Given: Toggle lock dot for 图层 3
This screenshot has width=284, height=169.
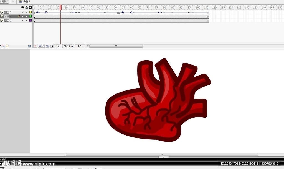Looking at the screenshot, I should (x=26, y=12).
